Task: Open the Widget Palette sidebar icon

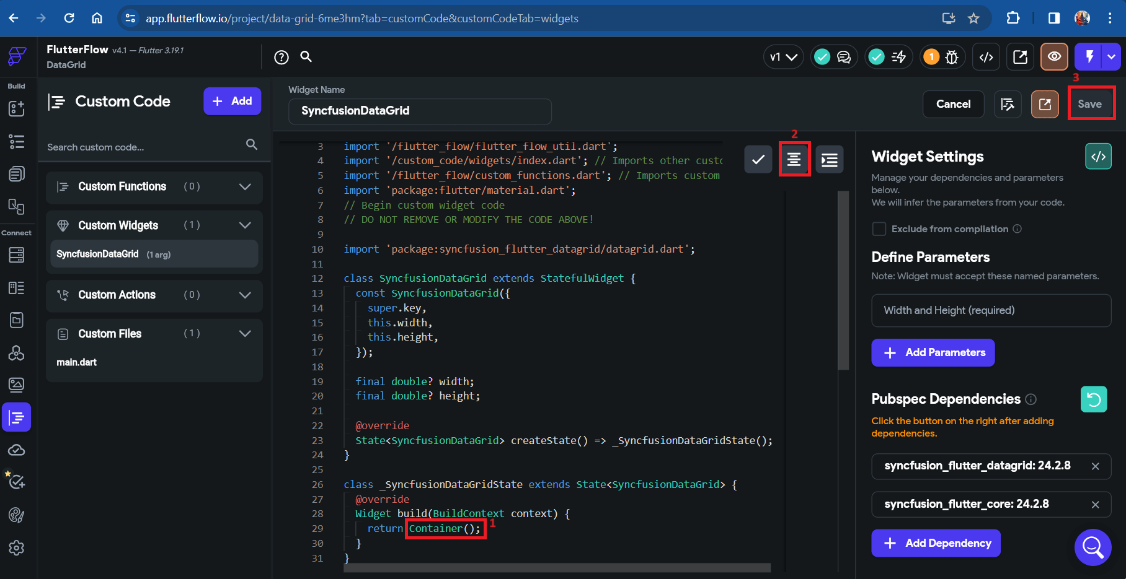Action: click(17, 108)
